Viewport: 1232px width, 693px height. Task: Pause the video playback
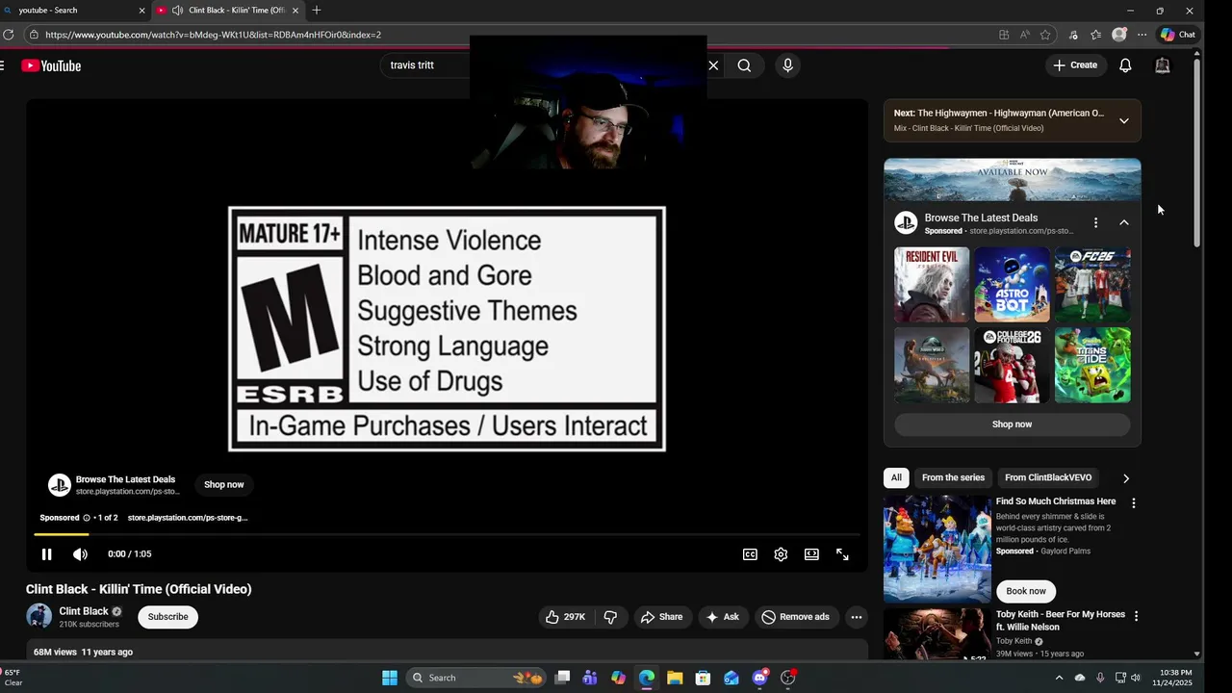[x=46, y=554]
